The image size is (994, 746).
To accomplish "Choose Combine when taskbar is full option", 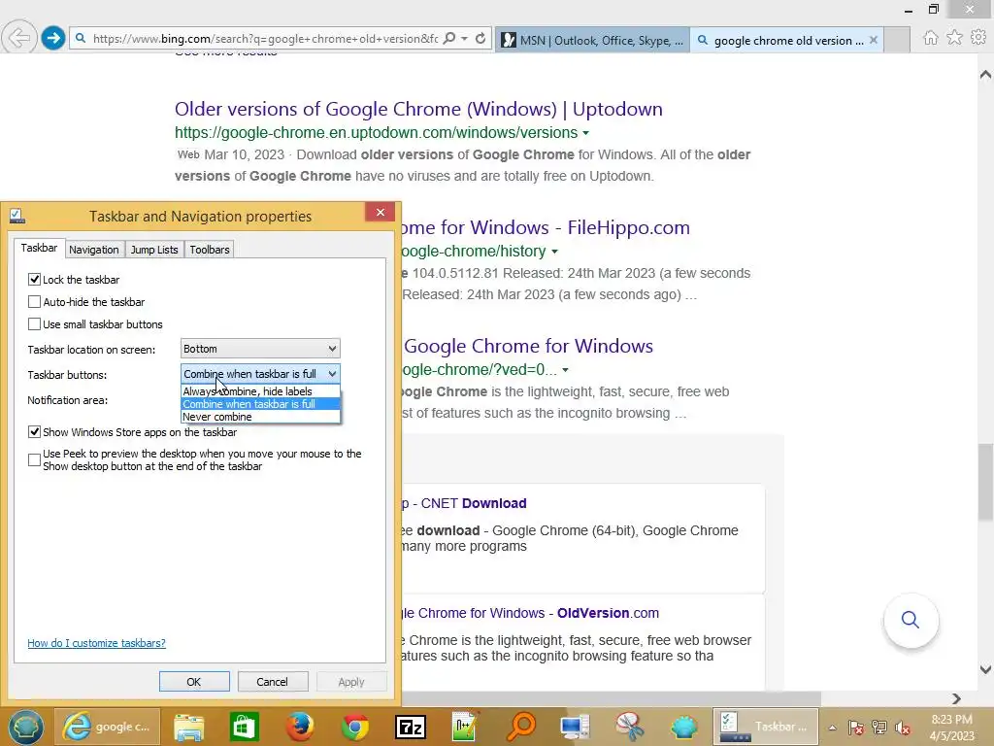I will tap(260, 404).
